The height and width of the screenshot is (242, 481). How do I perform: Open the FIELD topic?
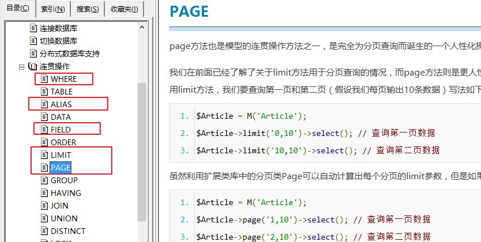[60, 130]
